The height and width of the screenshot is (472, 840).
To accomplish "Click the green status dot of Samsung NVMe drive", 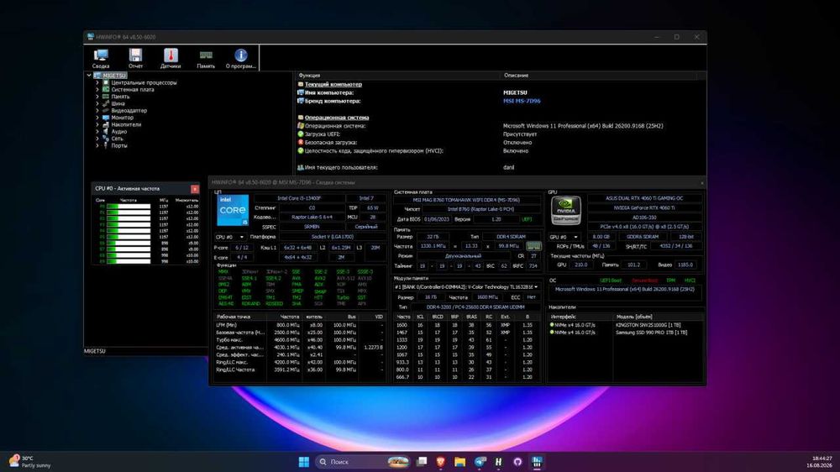I will pos(552,333).
